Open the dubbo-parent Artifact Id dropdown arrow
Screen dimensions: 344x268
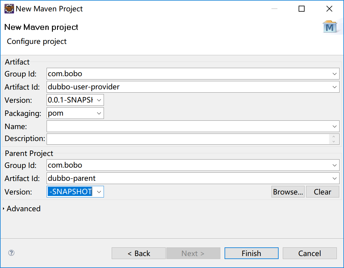pos(334,178)
